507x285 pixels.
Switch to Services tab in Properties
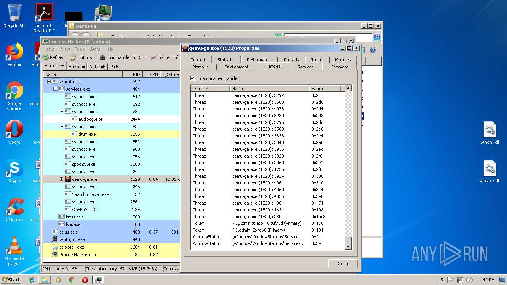click(x=305, y=67)
